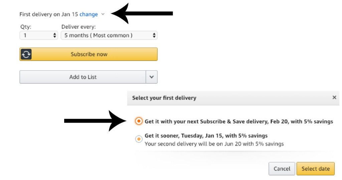Expand the Add to List arrow menu

click(x=152, y=77)
